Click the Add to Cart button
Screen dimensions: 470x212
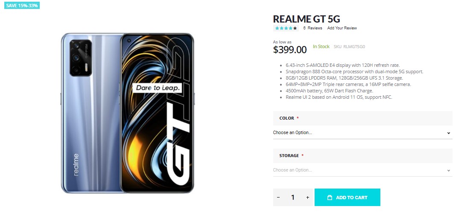click(x=347, y=198)
